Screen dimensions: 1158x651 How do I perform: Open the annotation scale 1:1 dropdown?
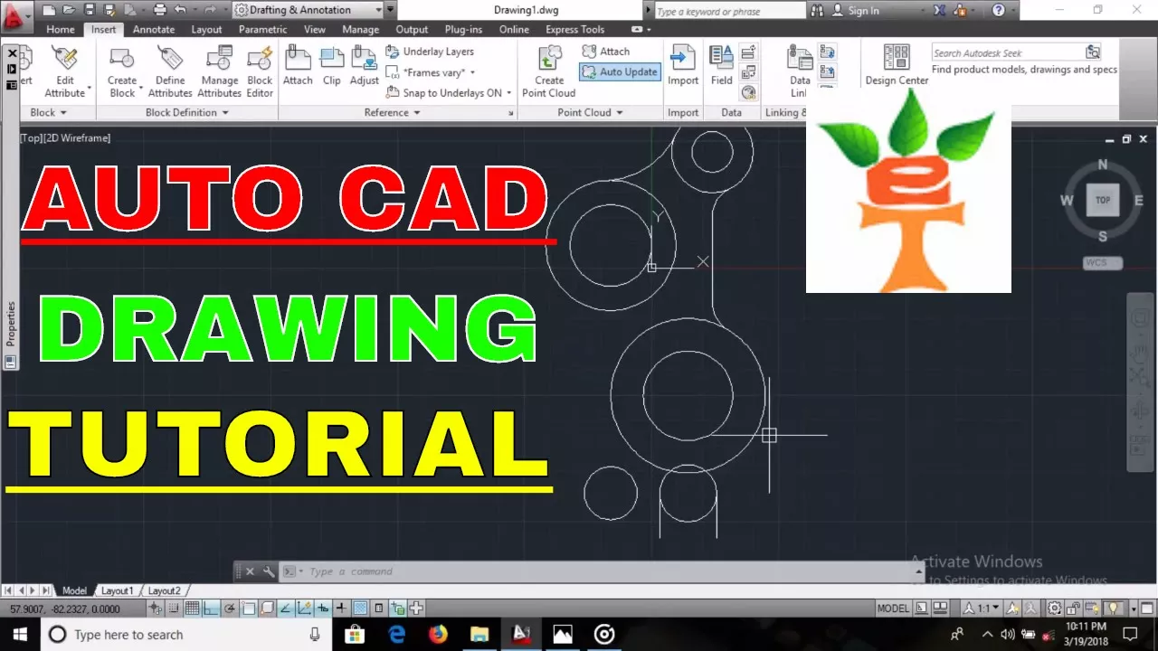pos(981,608)
